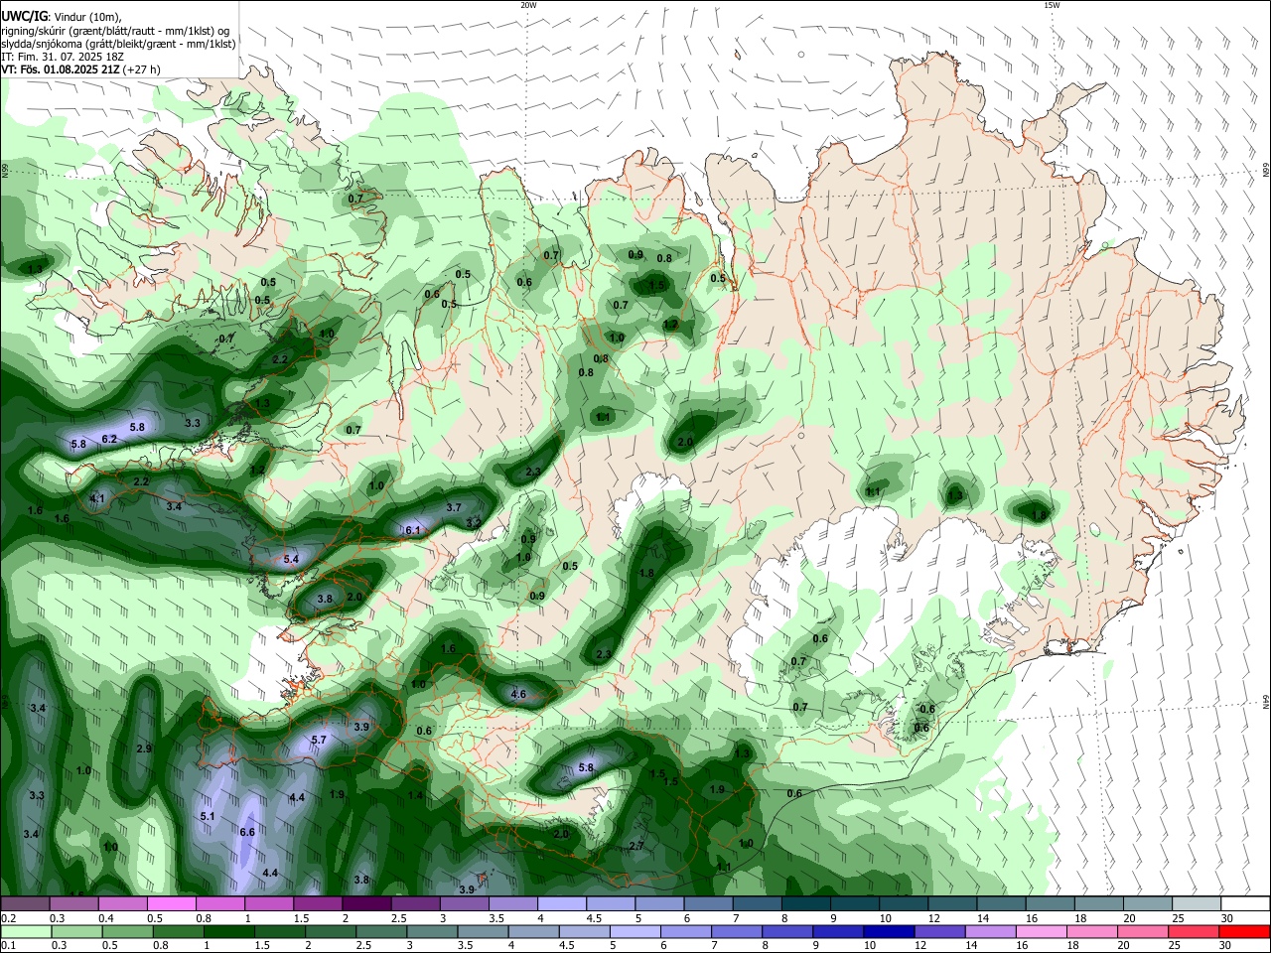
Task: Click the 6.1 value label on the map
Action: coord(413,530)
